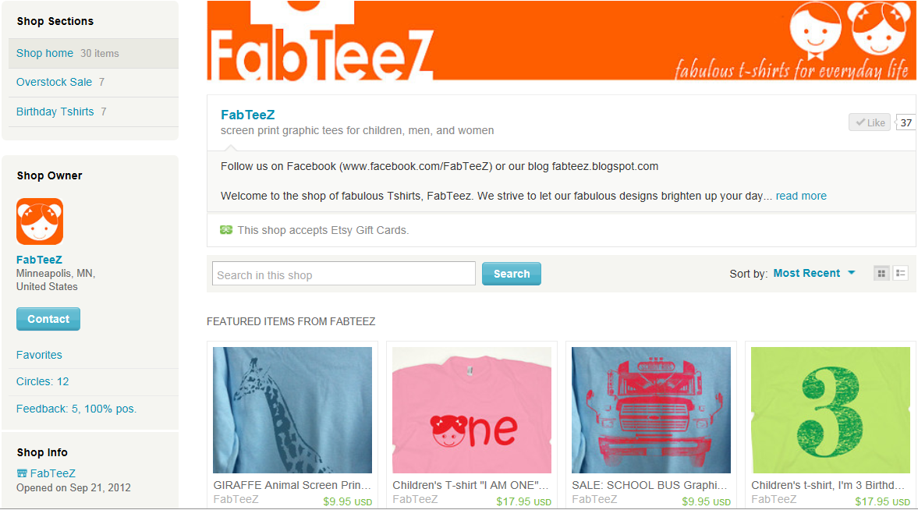
Task: Open Feedback: 5, 100% pos. link
Action: tap(76, 409)
